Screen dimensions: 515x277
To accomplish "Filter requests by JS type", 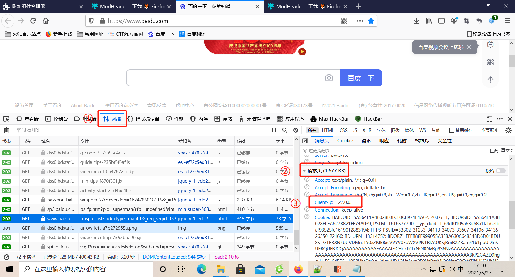I will pos(355,130).
